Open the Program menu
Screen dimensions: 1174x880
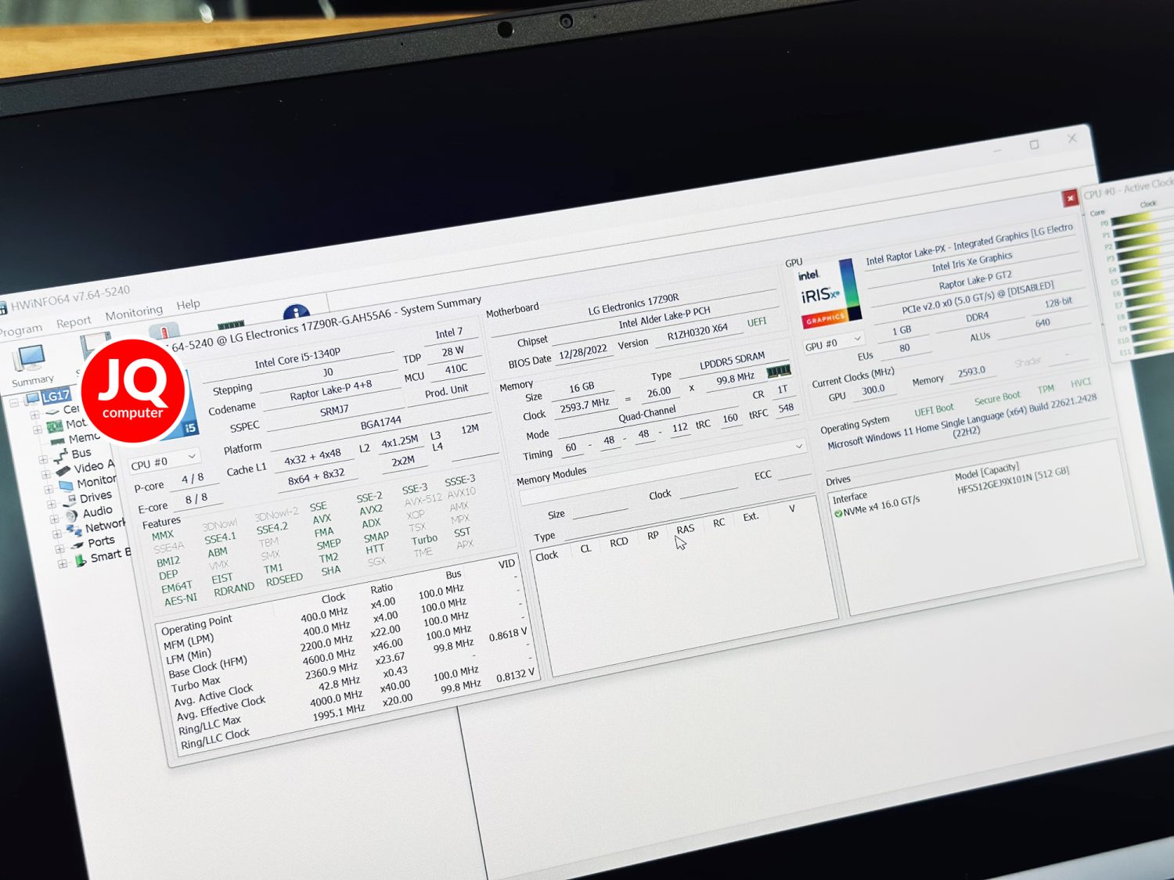click(21, 329)
